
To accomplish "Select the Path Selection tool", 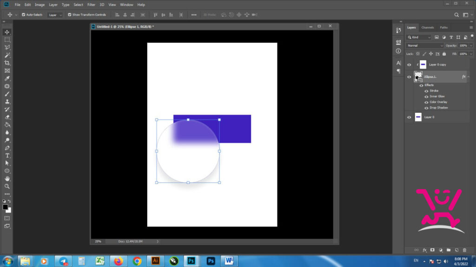I will click(7, 163).
